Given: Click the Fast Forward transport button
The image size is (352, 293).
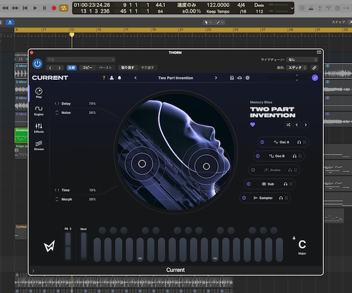Looking at the screenshot, I should [15, 8].
